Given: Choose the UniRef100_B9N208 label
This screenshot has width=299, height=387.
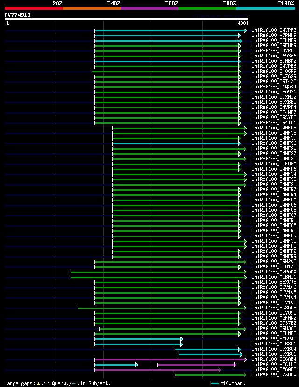Looking at the screenshot, I should point(274,261).
